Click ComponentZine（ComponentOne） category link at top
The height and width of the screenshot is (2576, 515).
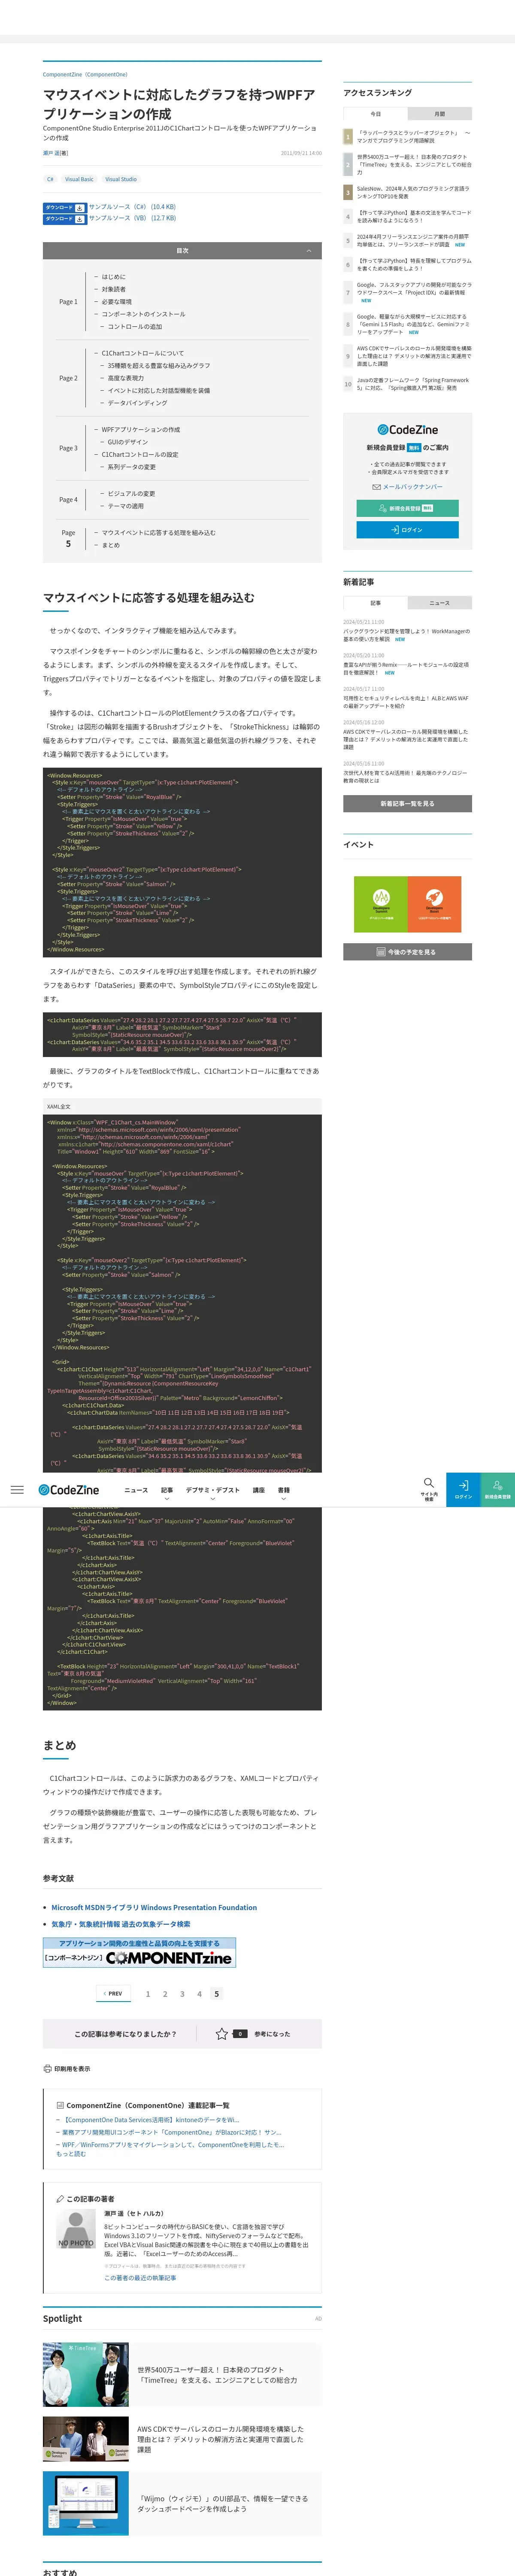click(85, 74)
